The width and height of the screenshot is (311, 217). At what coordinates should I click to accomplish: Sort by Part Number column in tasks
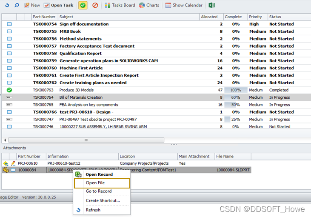(x=45, y=17)
